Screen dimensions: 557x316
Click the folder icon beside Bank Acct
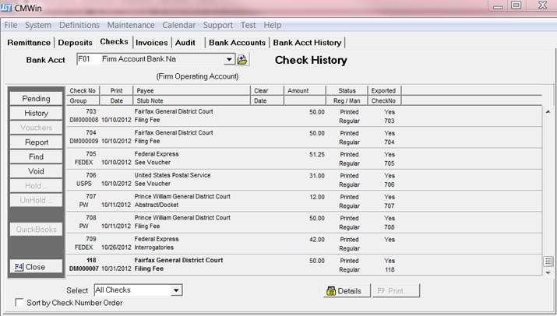tap(242, 60)
